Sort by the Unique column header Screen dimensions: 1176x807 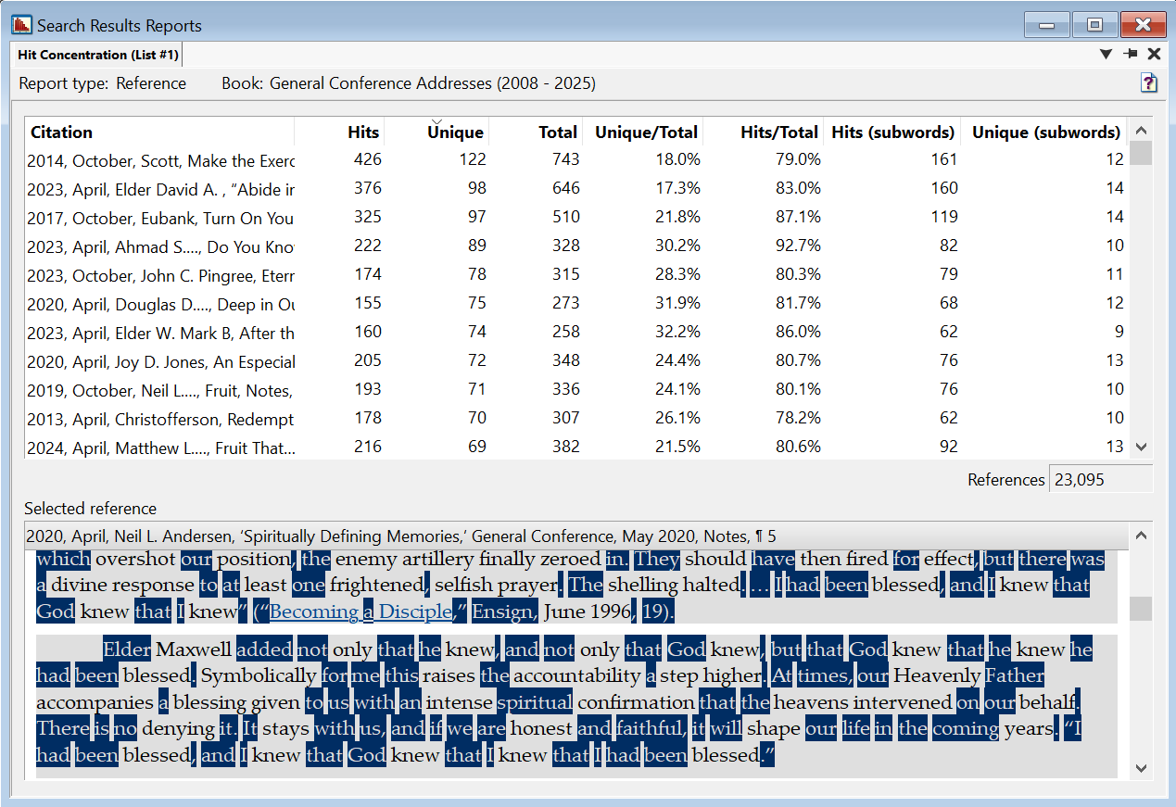455,132
